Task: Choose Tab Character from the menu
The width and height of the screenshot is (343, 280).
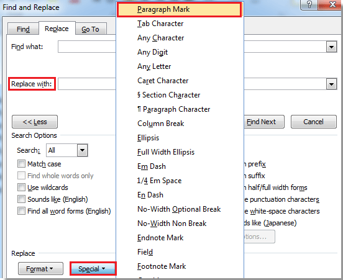Action: 180,24
